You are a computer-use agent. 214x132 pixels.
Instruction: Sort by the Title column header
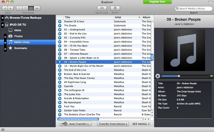(88, 17)
